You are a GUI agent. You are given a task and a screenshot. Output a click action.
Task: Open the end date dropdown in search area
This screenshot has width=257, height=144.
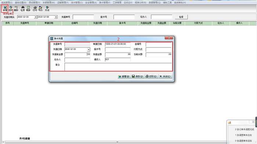(56, 17)
